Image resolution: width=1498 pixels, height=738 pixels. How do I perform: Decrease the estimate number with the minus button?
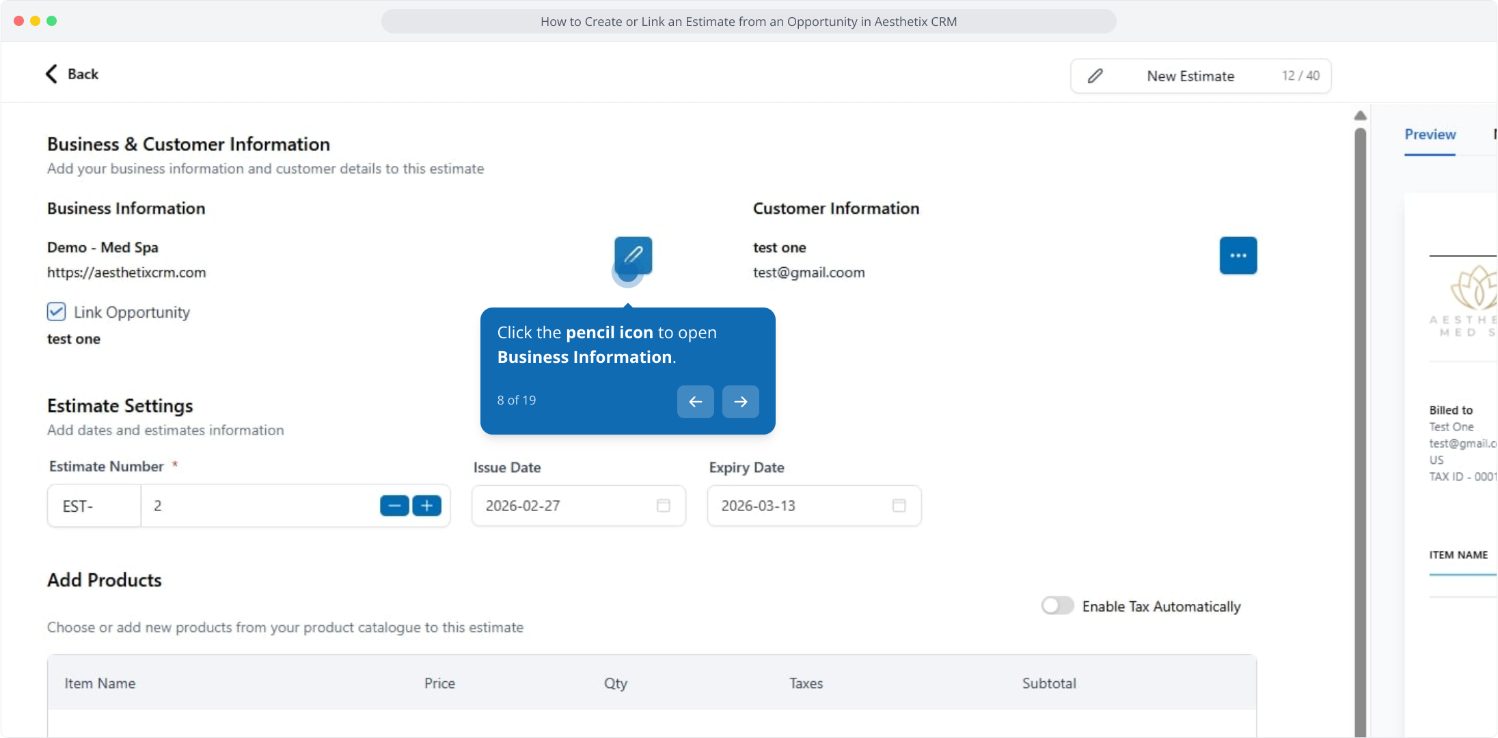coord(394,506)
